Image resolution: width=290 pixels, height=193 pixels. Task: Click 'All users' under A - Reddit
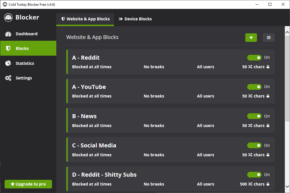click(206, 67)
